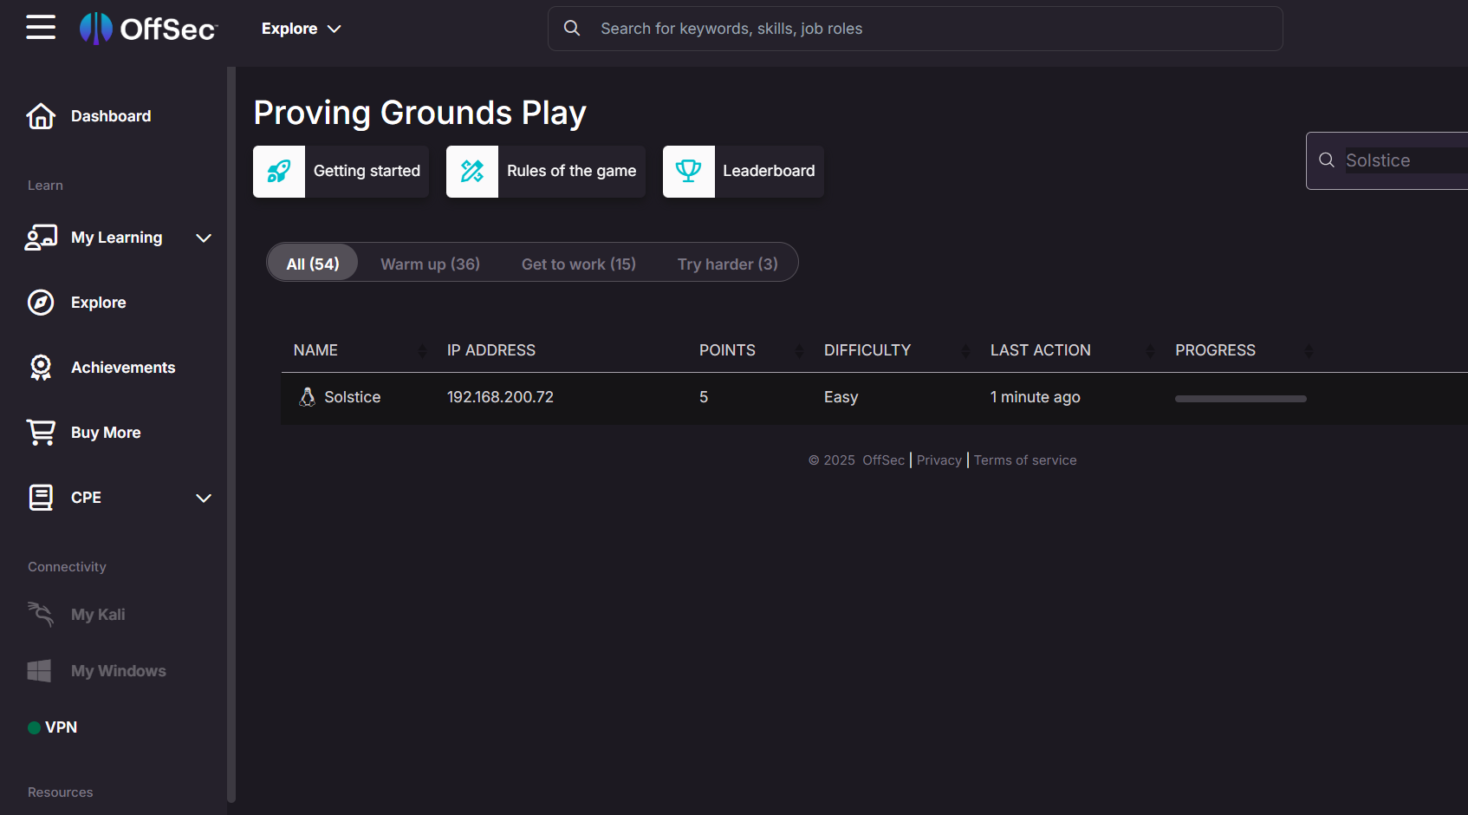Screen dimensions: 1468x815
Task: Open the Explore dropdown in header
Action: (302, 29)
